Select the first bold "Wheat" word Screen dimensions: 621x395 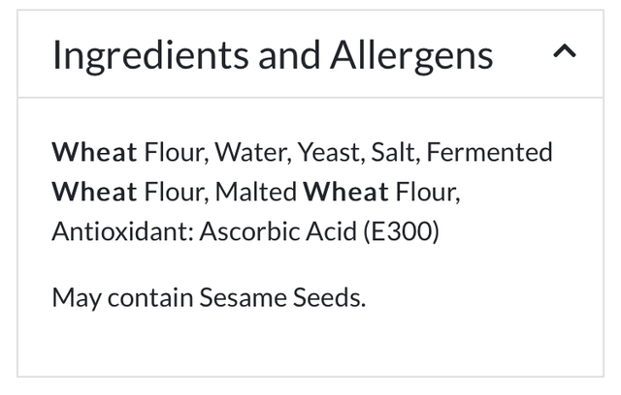click(x=94, y=152)
